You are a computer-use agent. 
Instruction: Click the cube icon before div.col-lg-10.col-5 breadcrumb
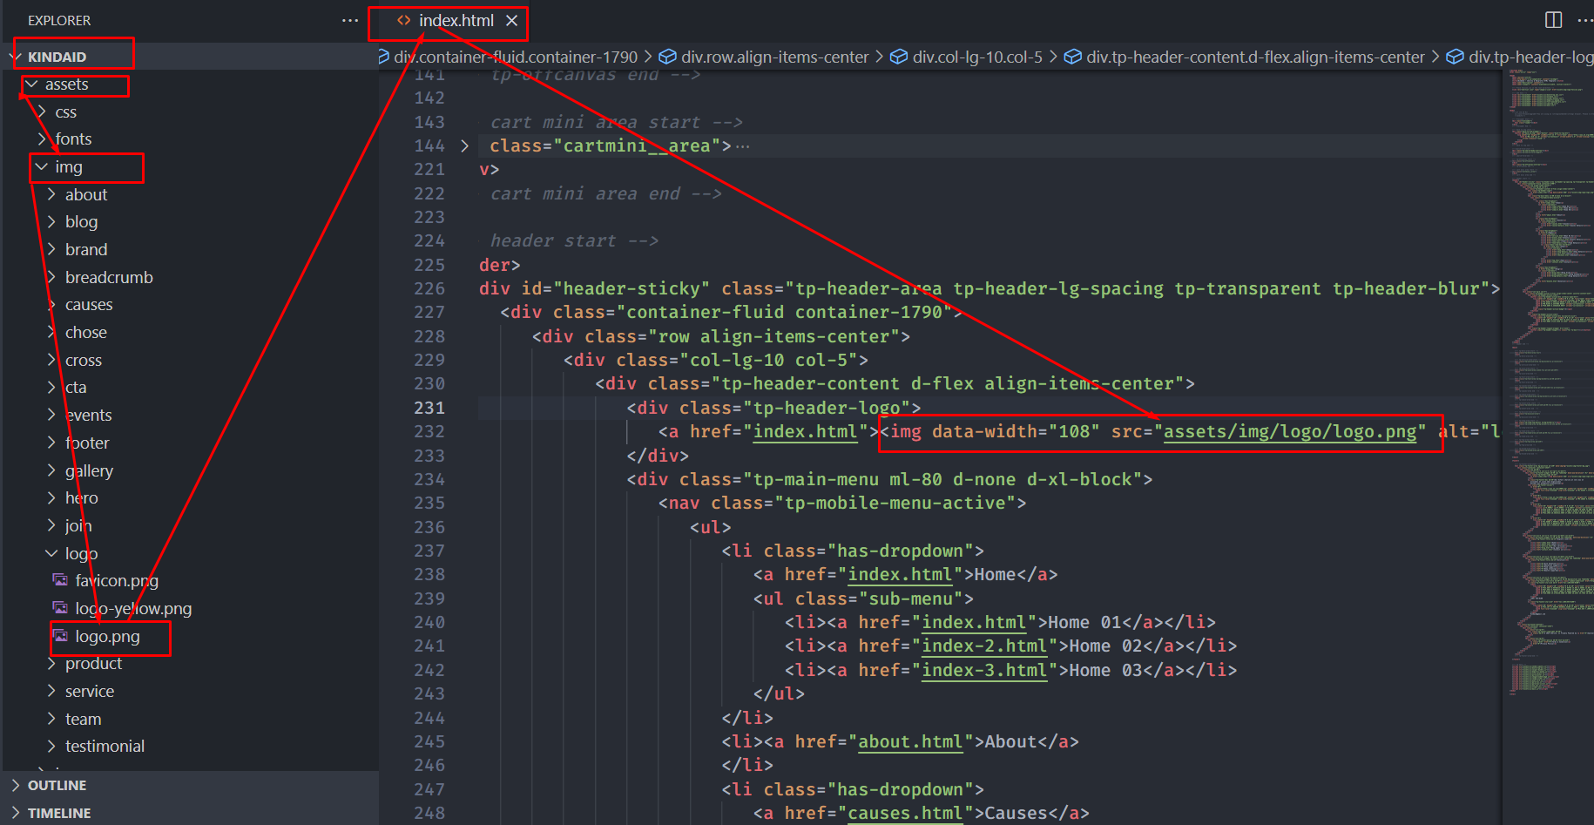(898, 57)
